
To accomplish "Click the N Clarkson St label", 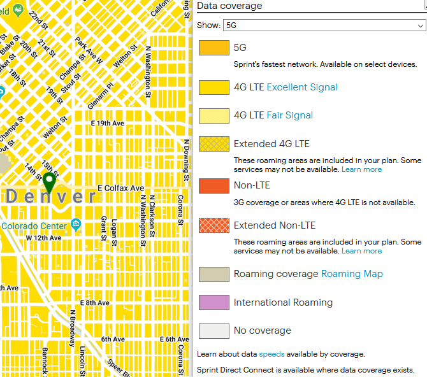I will point(152,216).
